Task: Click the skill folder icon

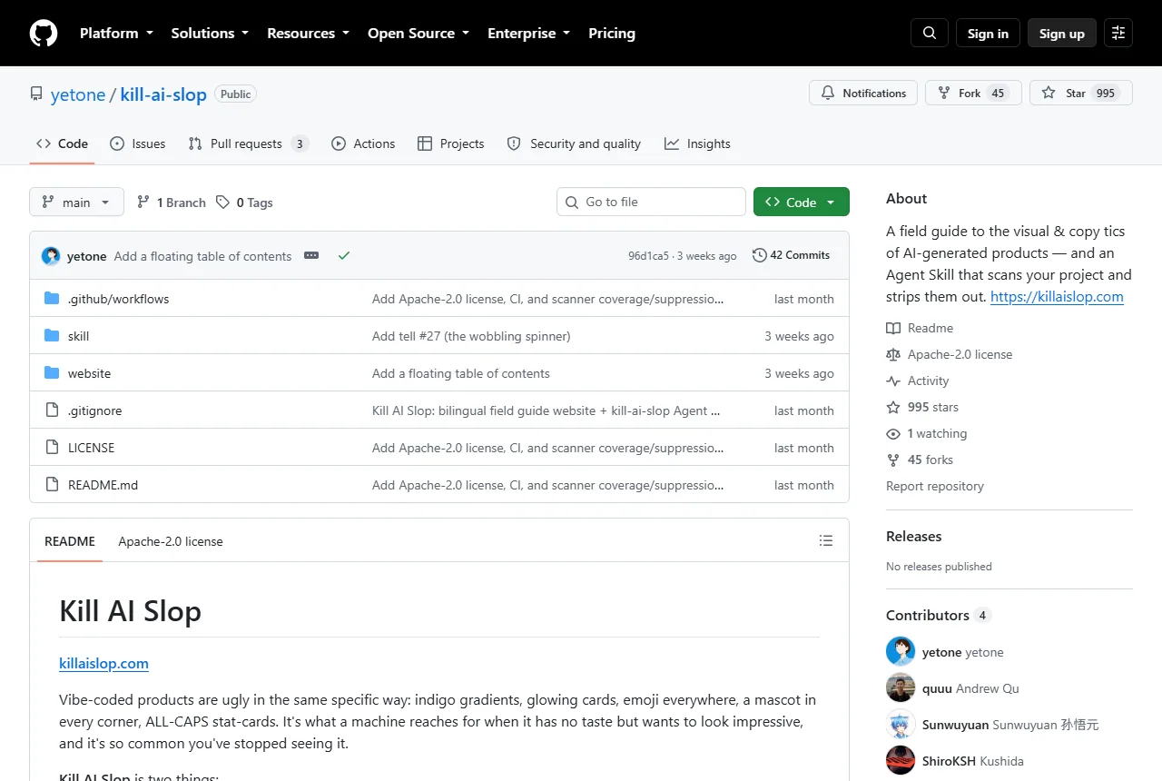Action: point(52,336)
